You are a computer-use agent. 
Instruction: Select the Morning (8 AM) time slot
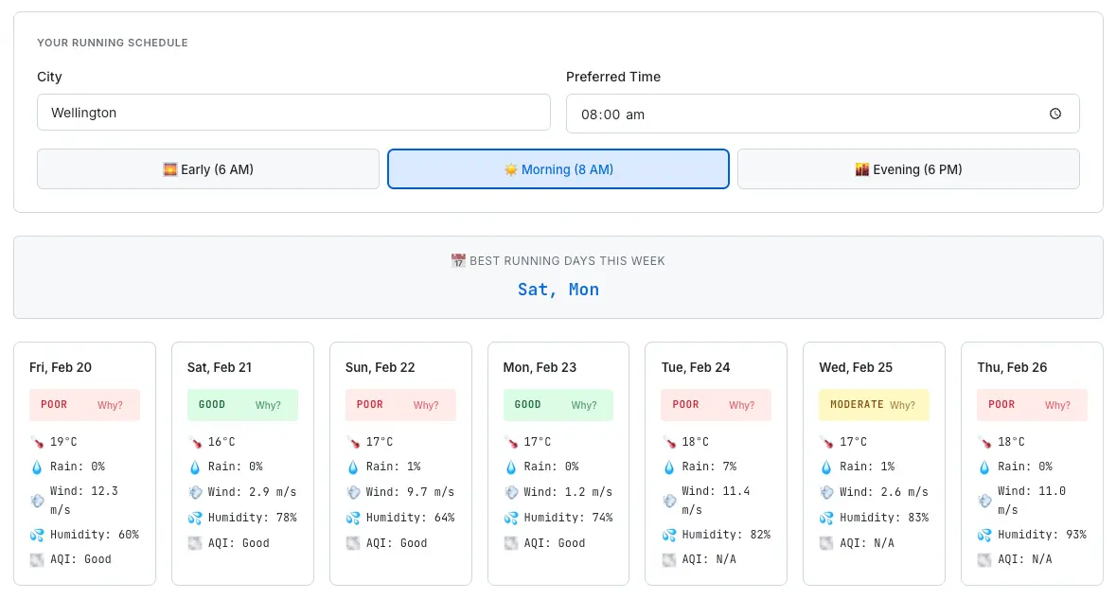(x=558, y=168)
